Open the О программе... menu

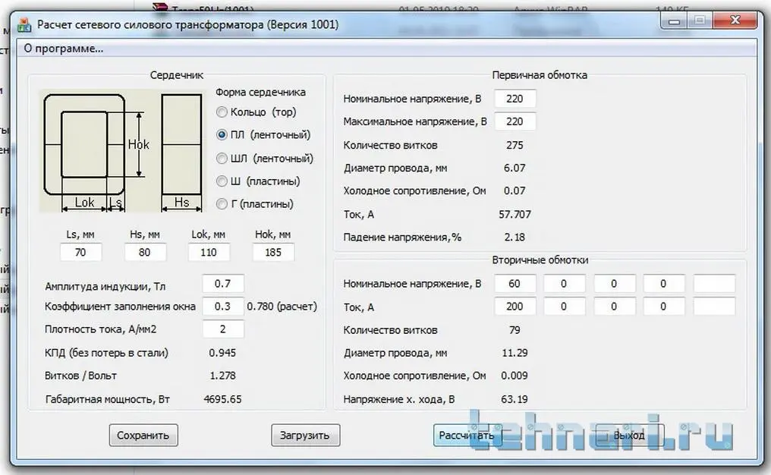pyautogui.click(x=64, y=49)
